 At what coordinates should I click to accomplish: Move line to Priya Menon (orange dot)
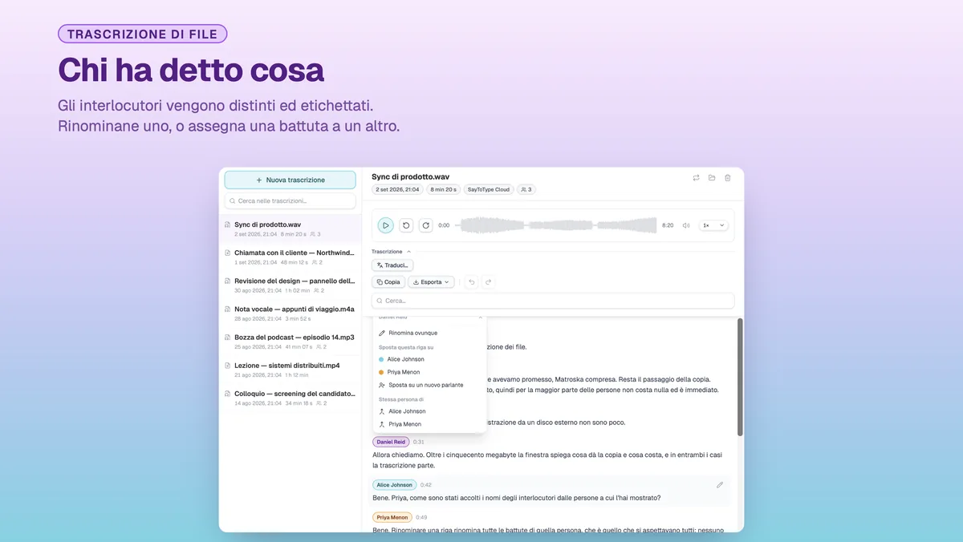click(429, 372)
